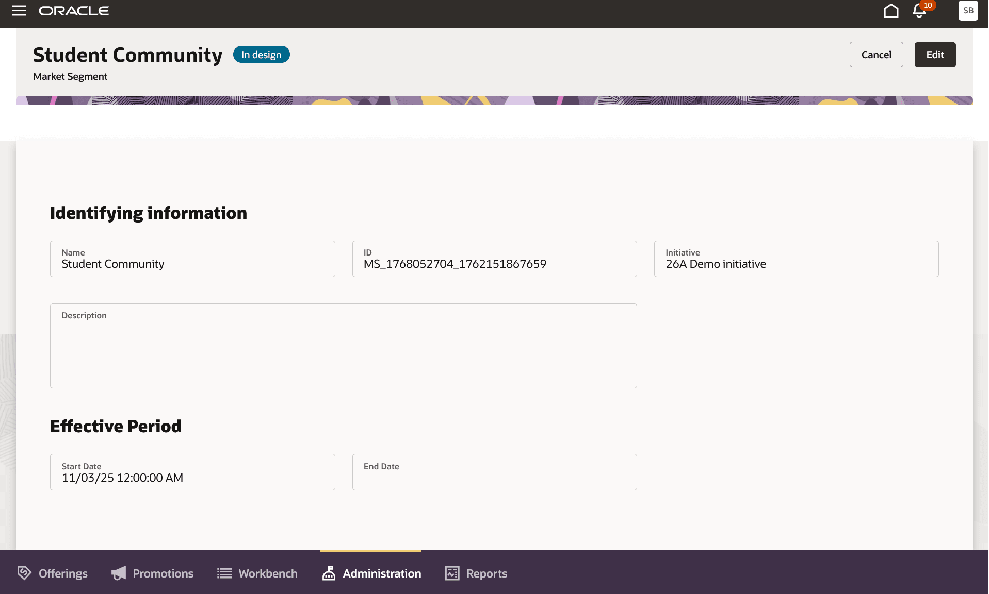Select the Offerings tag icon
This screenshot has width=989, height=594.
[23, 573]
